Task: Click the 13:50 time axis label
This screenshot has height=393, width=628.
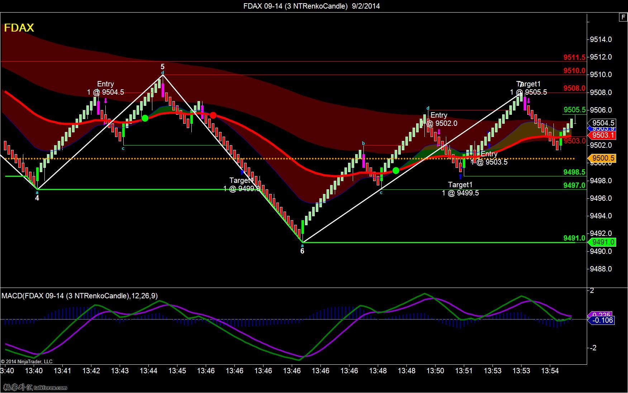Action: (x=435, y=371)
